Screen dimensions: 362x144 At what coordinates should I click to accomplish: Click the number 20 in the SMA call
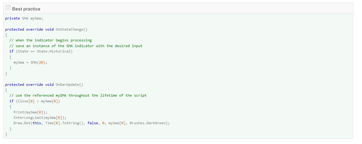point(42,62)
